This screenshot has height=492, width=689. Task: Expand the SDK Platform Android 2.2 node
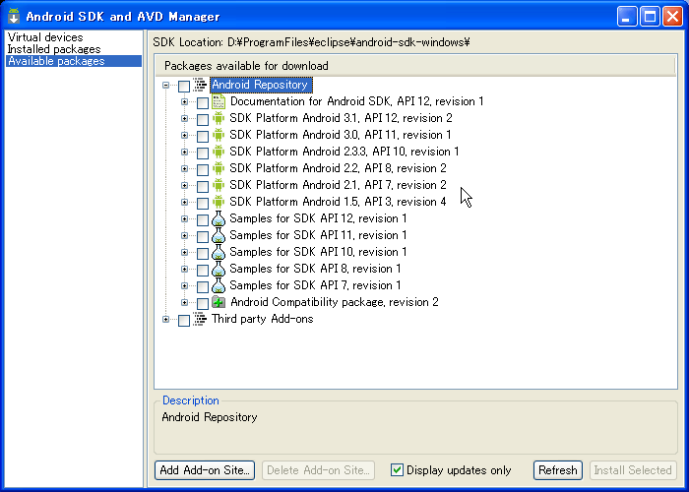185,168
